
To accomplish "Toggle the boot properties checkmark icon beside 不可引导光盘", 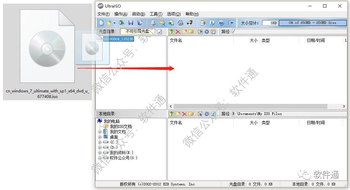I will point(160,32).
